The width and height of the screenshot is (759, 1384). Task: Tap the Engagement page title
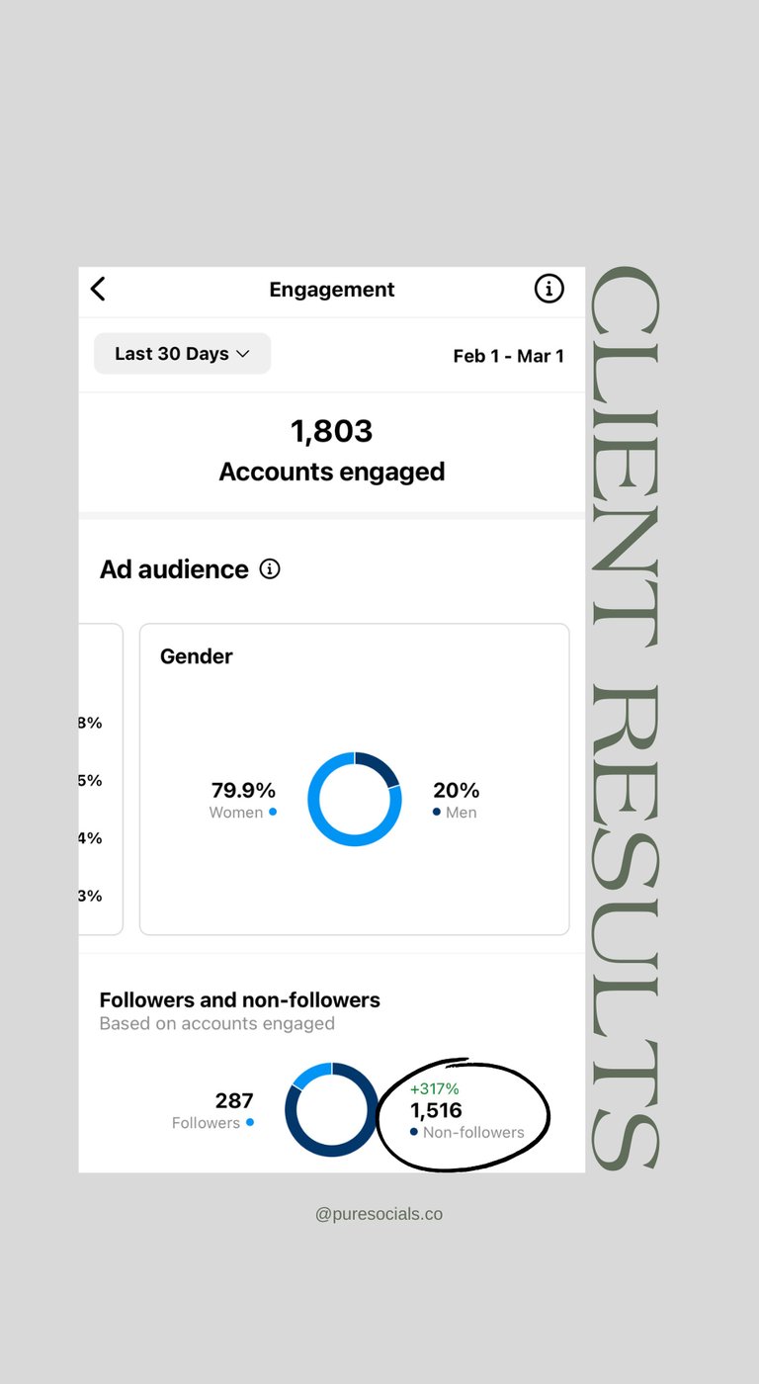point(331,290)
